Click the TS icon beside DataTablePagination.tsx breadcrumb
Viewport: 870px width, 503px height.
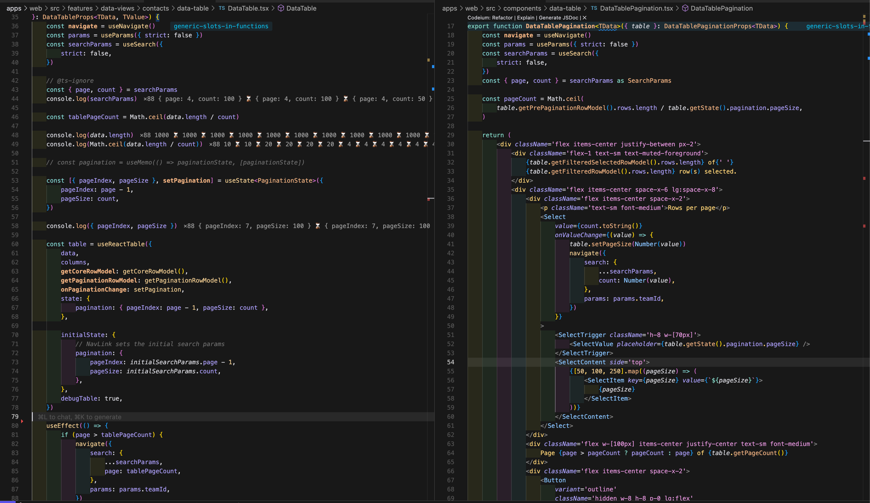click(x=594, y=8)
